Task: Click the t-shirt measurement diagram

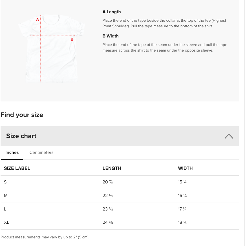Action: click(x=51, y=49)
